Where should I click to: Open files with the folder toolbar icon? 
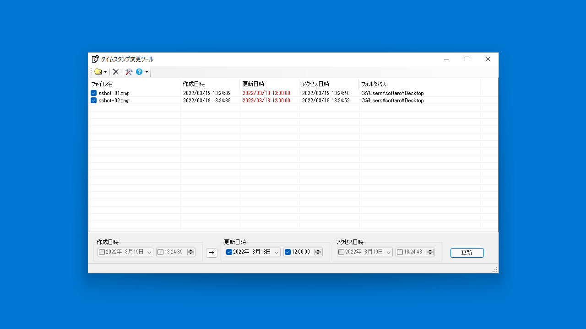click(98, 72)
